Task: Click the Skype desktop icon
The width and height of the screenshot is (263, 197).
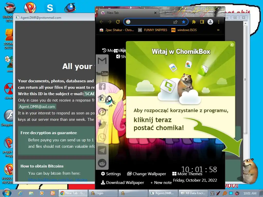Action: point(50,8)
